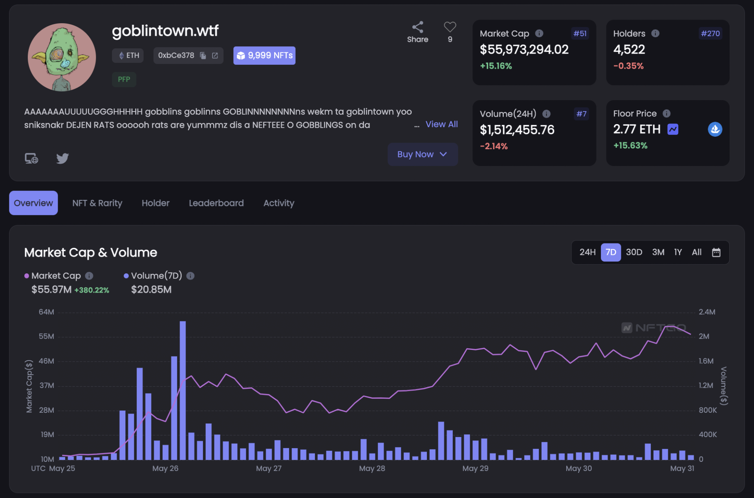The image size is (754, 498).
Task: Toggle the Volume(7D) series in the legend
Action: [153, 276]
